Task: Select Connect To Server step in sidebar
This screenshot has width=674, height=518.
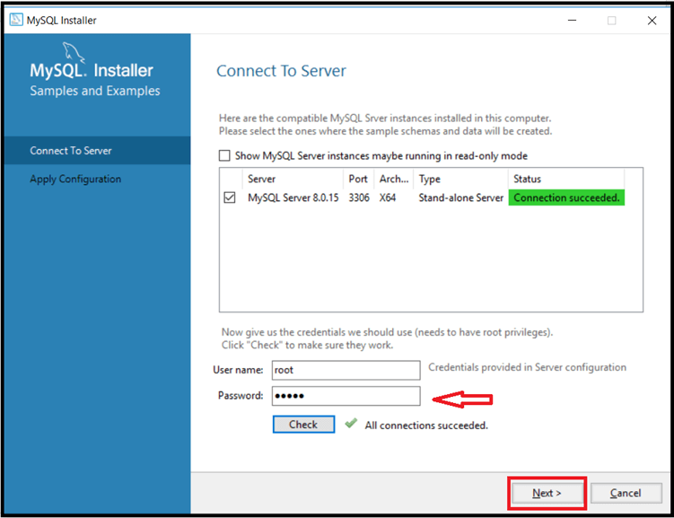Action: pyautogui.click(x=97, y=151)
